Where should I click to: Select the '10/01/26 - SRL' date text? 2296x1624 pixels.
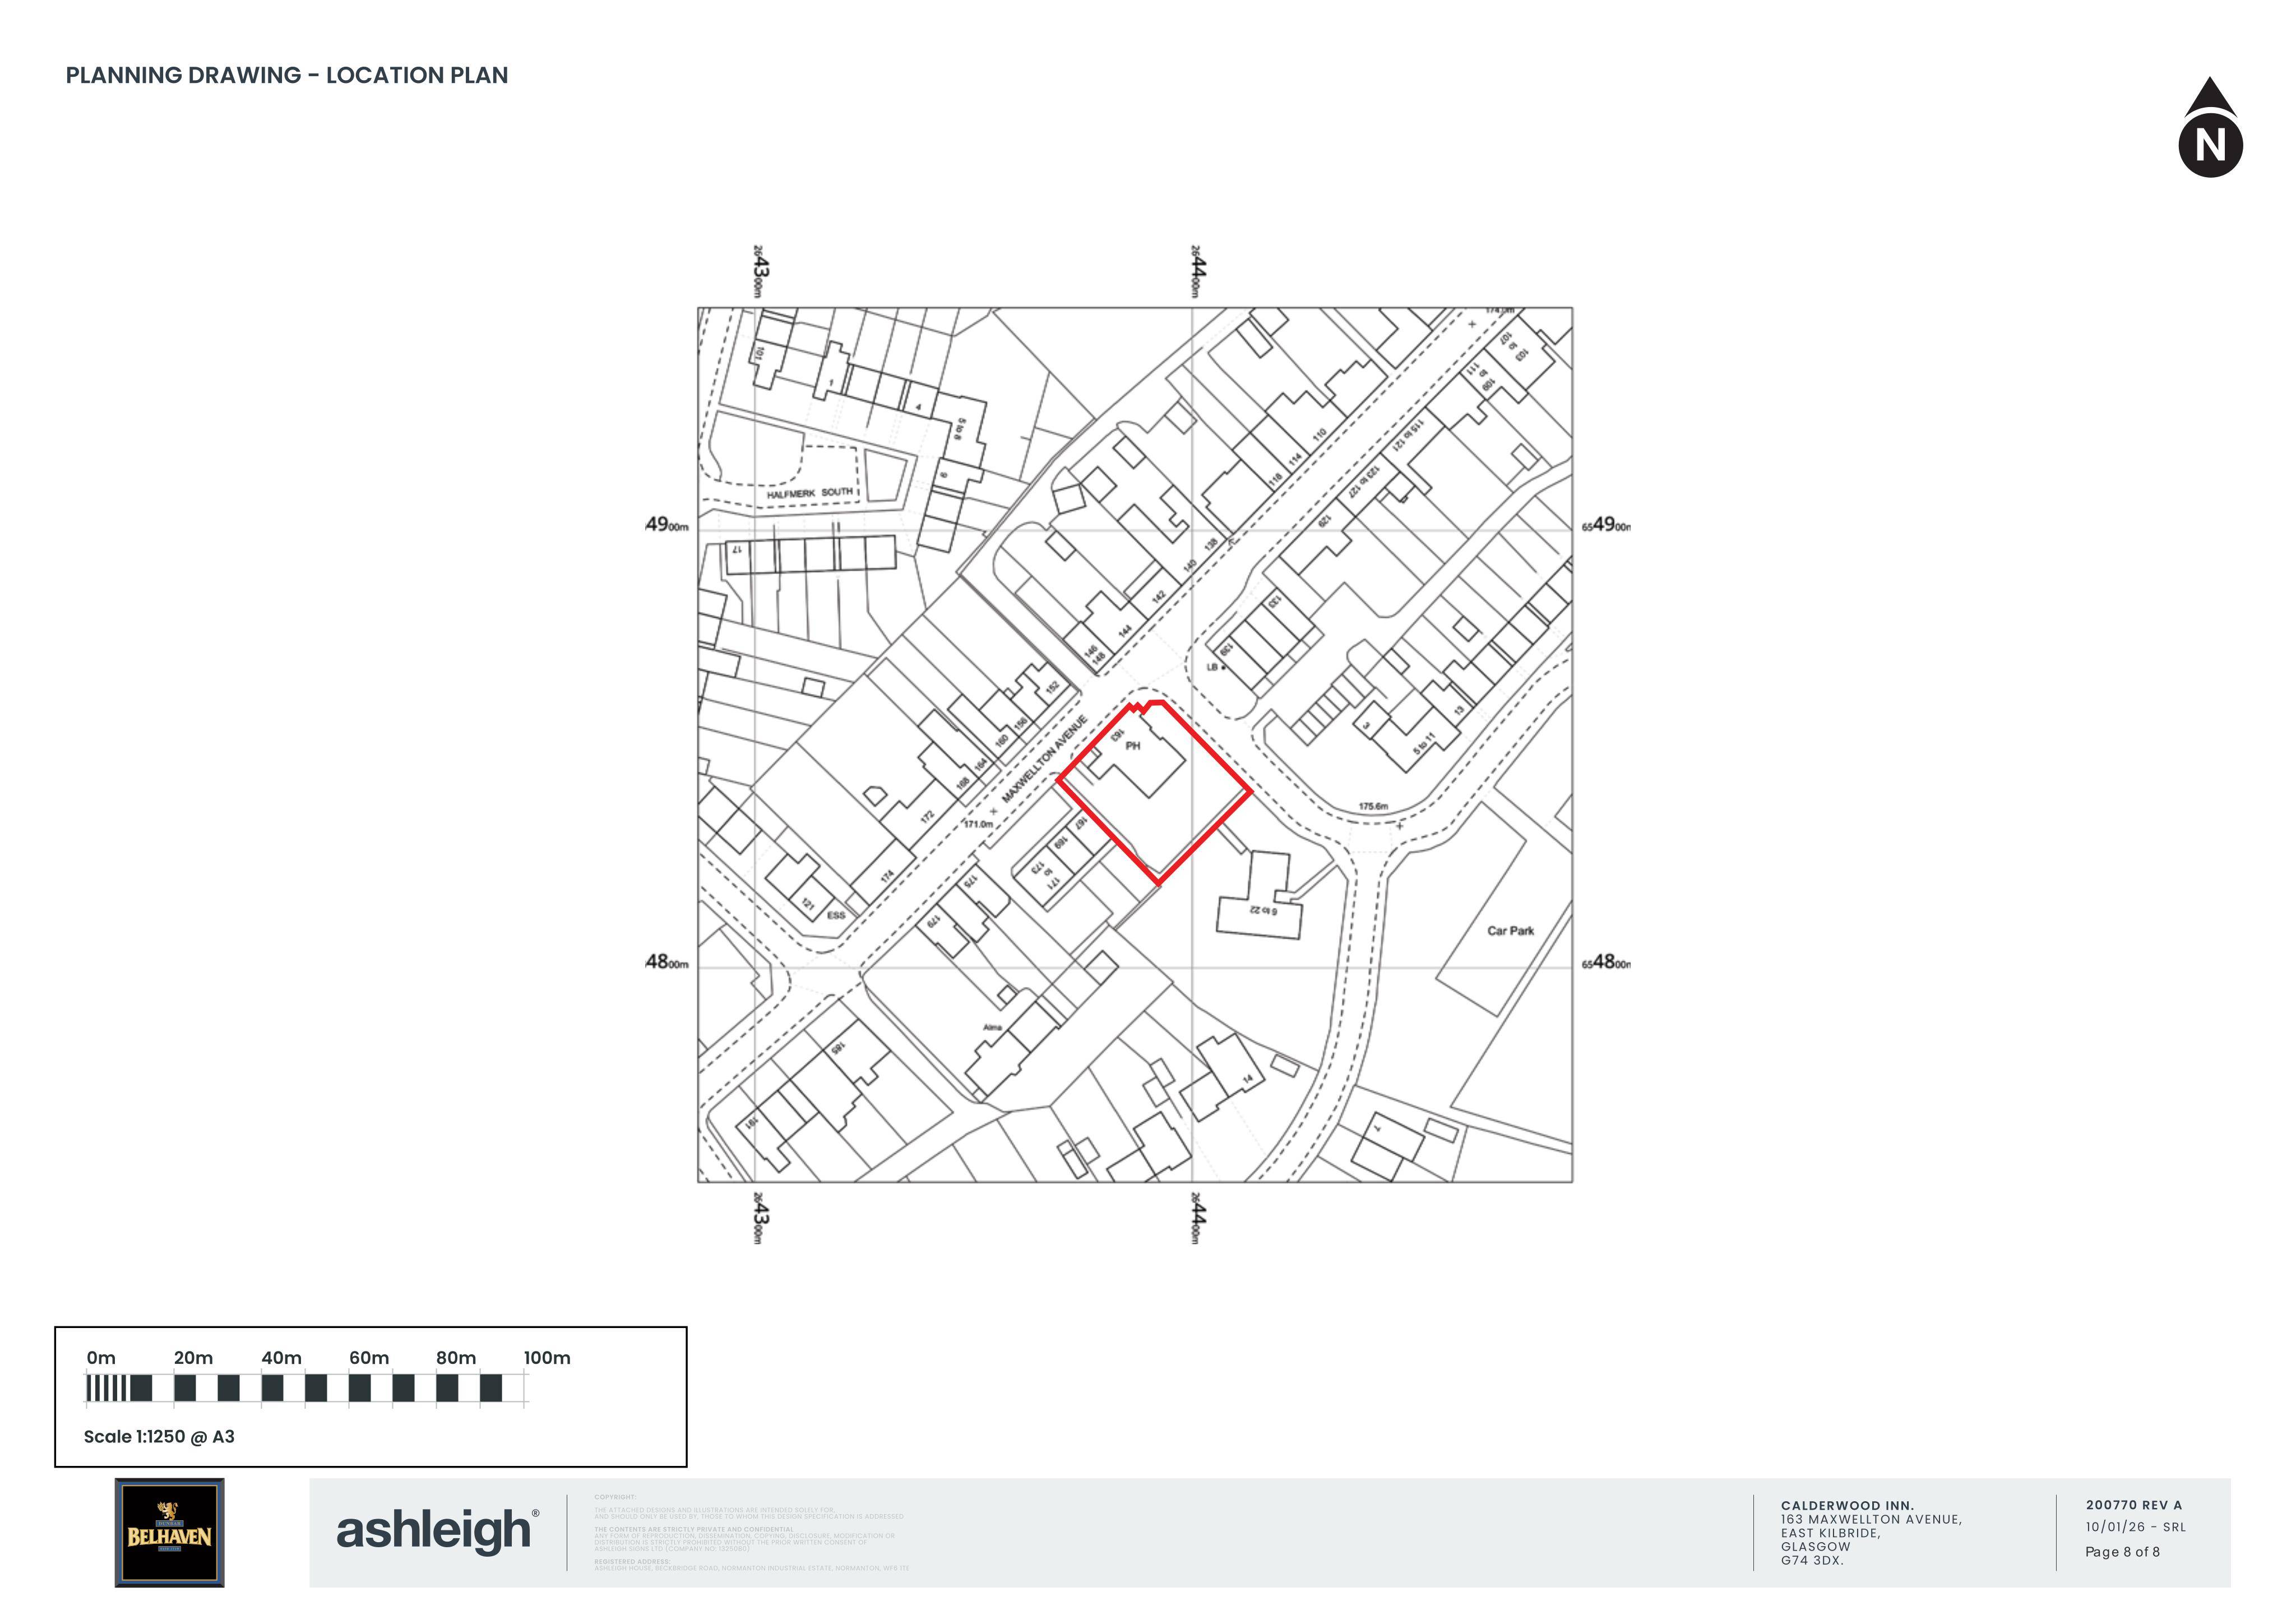click(x=2136, y=1527)
